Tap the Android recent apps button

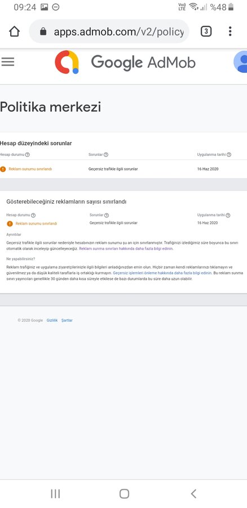[x=55, y=494]
